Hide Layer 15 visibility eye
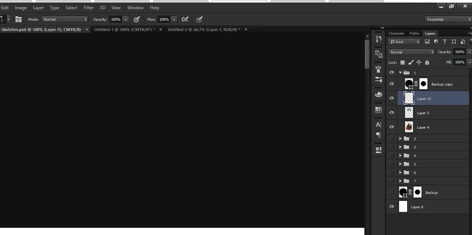472x235 pixels. coord(392,98)
